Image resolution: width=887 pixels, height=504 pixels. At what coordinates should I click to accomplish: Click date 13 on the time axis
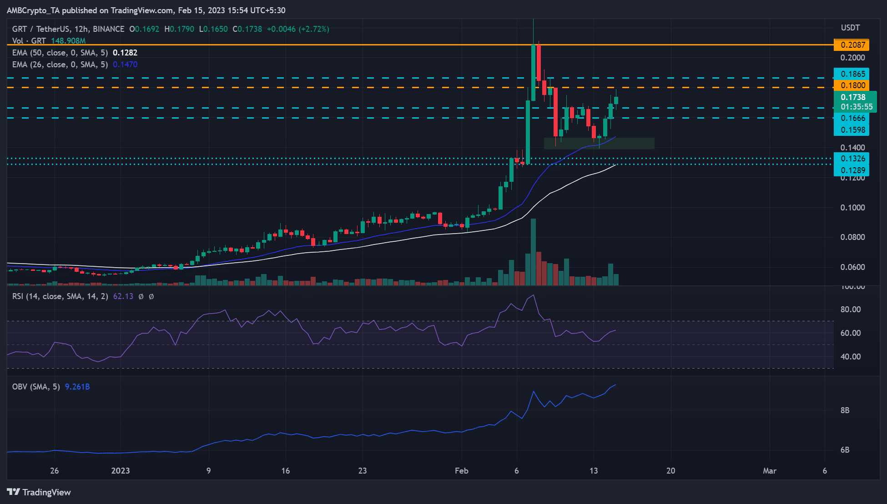594,471
